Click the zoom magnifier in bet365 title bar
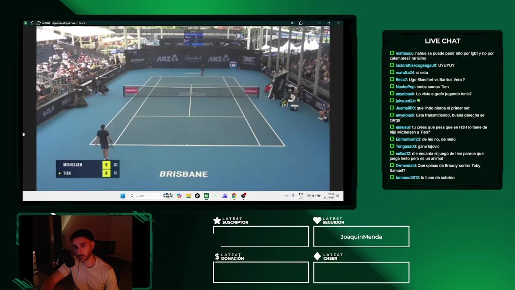This screenshot has width=515, height=290. [292, 23]
